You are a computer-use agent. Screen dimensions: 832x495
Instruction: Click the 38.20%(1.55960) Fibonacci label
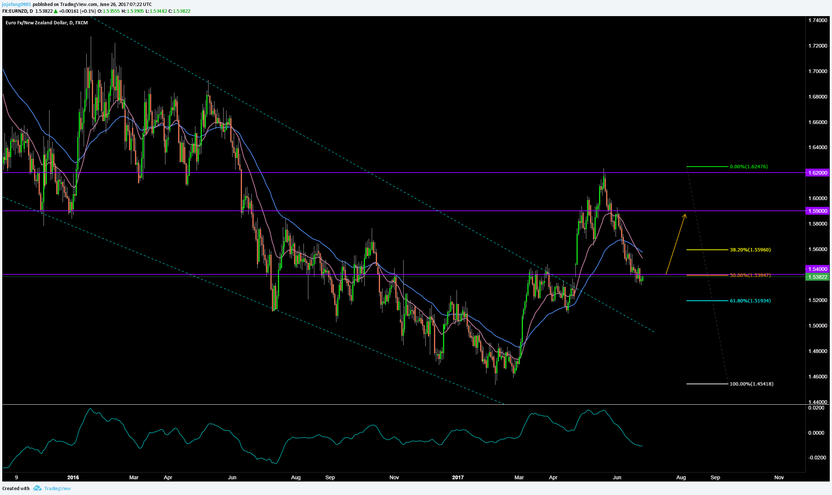750,250
